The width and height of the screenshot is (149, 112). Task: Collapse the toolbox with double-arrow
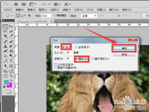tap(4, 20)
